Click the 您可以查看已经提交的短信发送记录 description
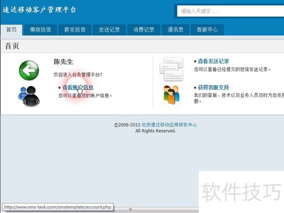284x213 pixels. click(x=232, y=69)
